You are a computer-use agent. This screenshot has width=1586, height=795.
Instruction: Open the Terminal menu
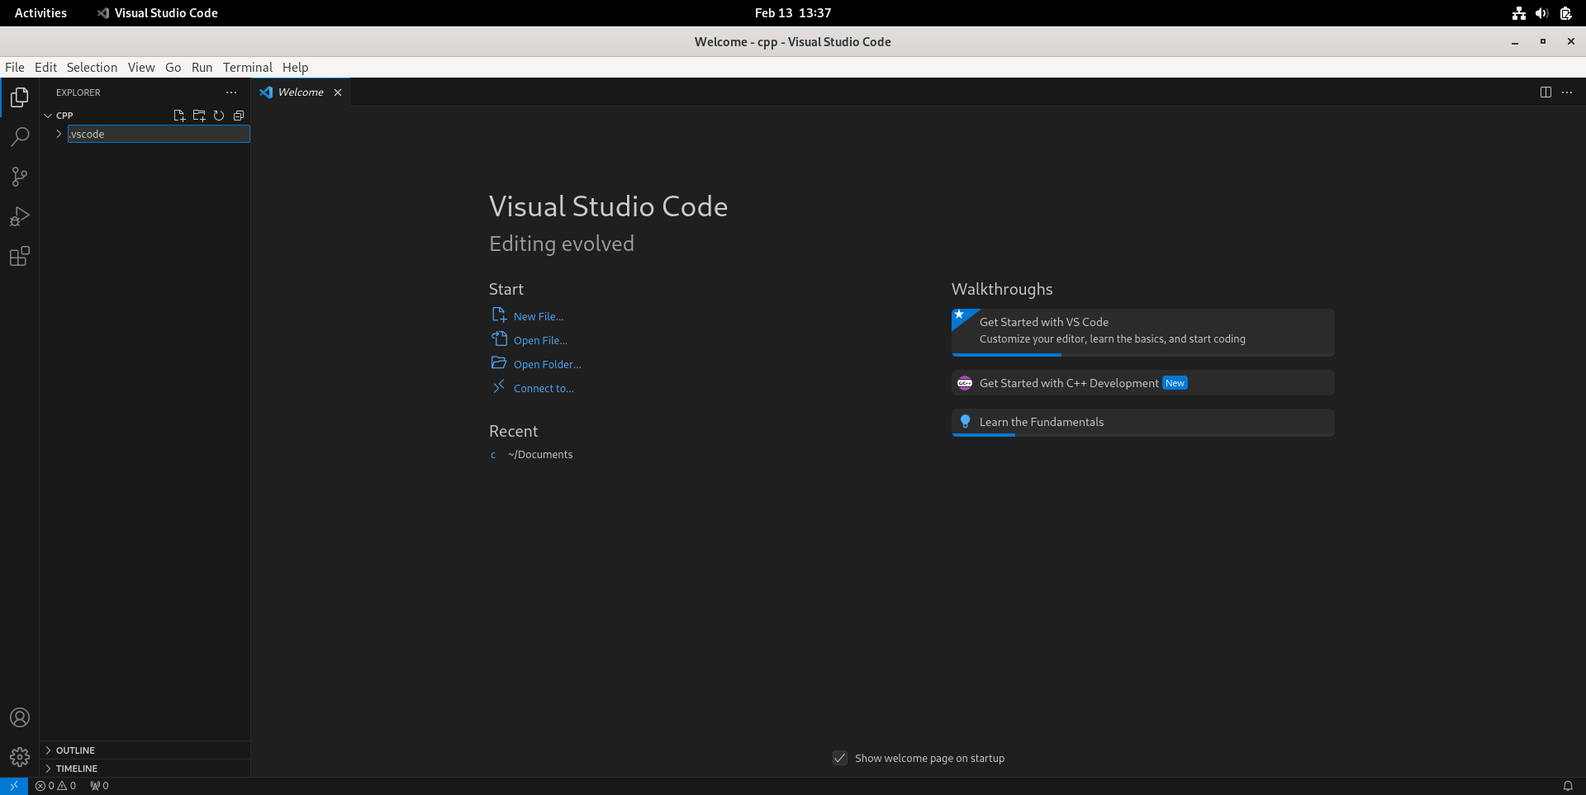[248, 68]
